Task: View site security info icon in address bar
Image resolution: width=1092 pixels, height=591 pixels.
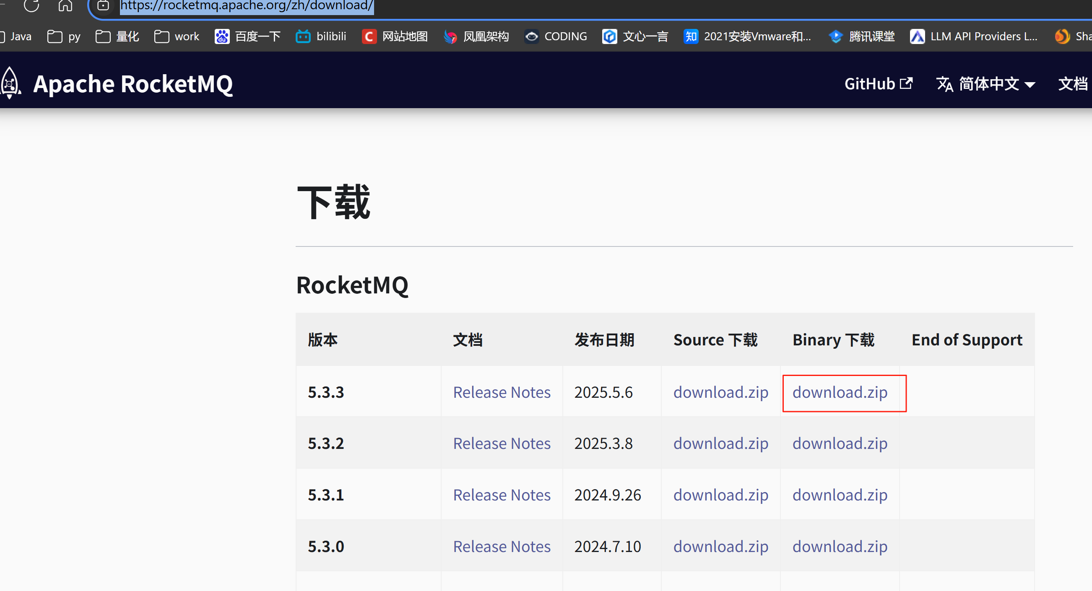Action: [x=103, y=5]
